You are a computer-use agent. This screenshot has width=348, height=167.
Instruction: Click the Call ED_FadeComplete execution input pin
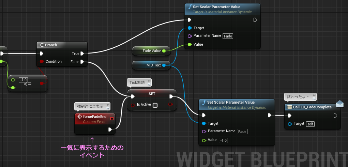[290, 116]
